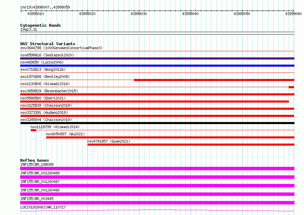The image size is (304, 215).
Task: Click the magenta NM_001260487 gene bar
Action: coord(157,186)
